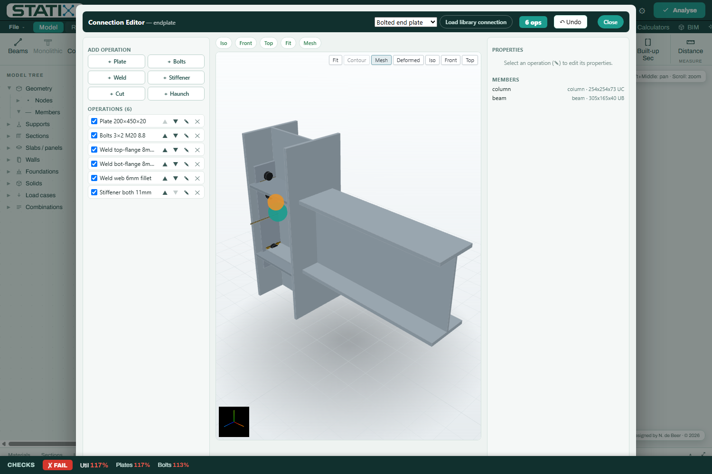This screenshot has width=712, height=474.
Task: Undo the last connection edit
Action: [x=571, y=22]
